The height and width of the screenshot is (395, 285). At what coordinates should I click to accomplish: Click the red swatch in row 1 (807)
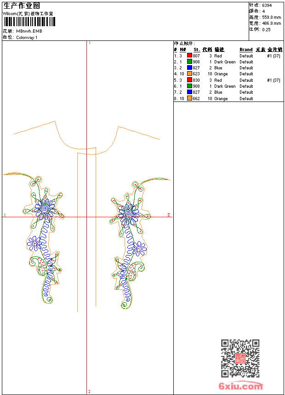pyautogui.click(x=189, y=56)
